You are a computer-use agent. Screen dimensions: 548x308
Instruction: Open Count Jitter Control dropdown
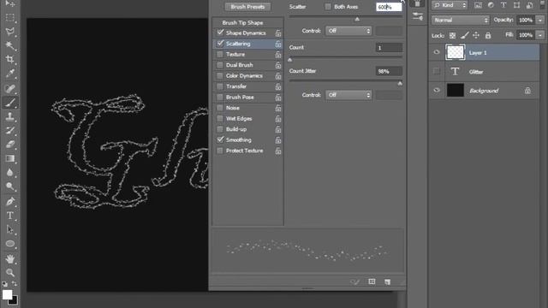(x=348, y=95)
